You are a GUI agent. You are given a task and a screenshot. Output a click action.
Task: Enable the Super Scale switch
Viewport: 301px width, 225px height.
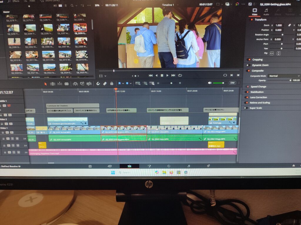246,108
